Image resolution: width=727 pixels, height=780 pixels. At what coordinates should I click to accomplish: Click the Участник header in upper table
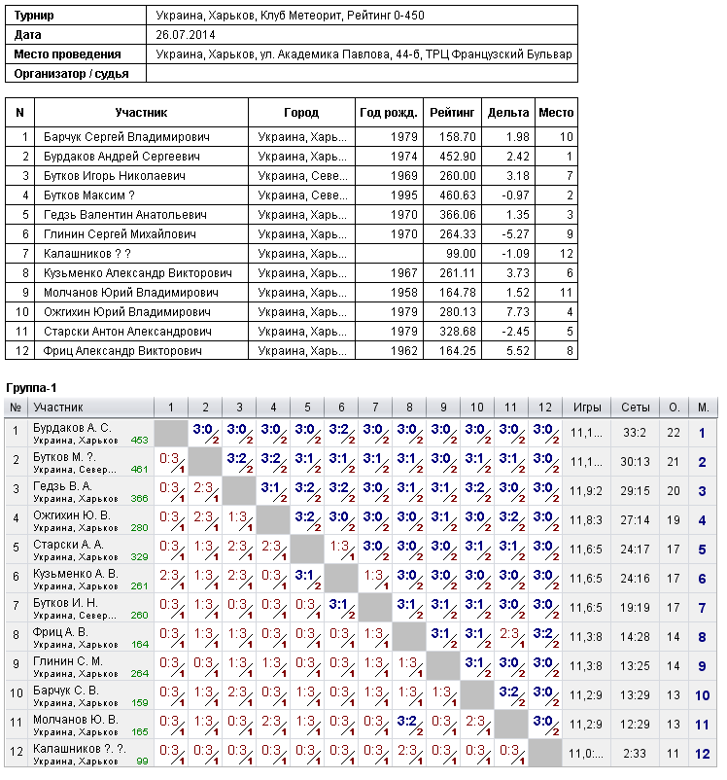141,113
